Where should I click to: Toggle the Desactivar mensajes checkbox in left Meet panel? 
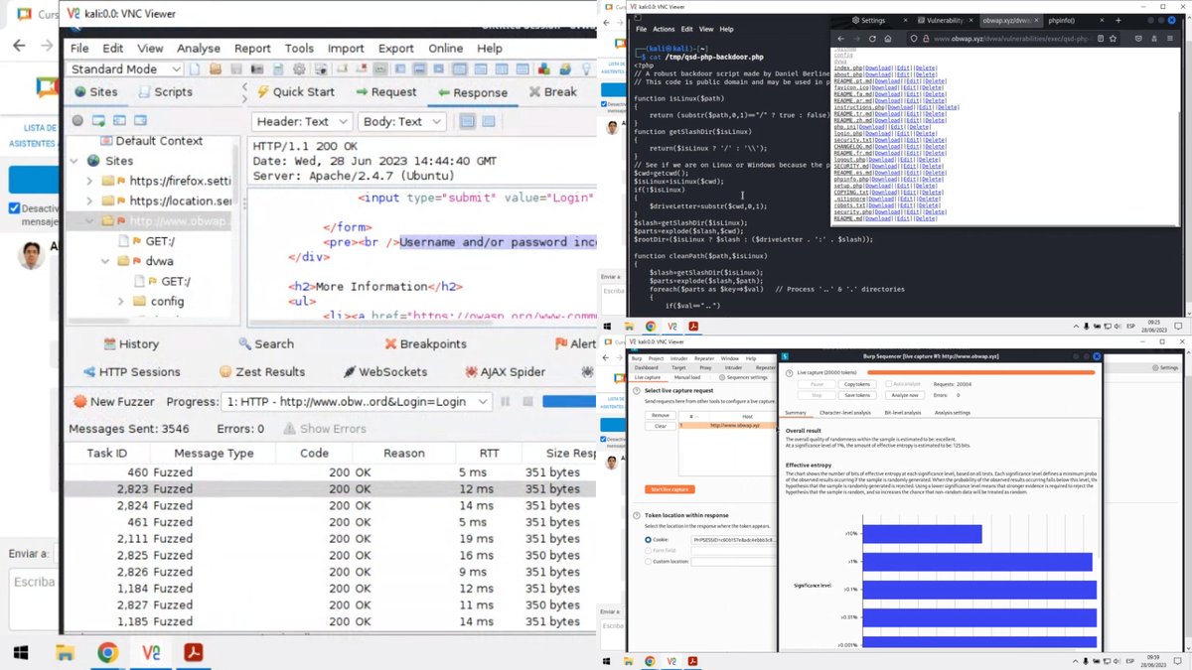(14, 208)
